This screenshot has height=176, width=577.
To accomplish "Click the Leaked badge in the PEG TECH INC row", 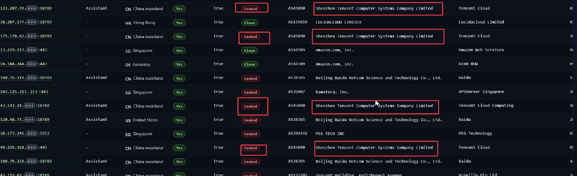I will [x=251, y=134].
